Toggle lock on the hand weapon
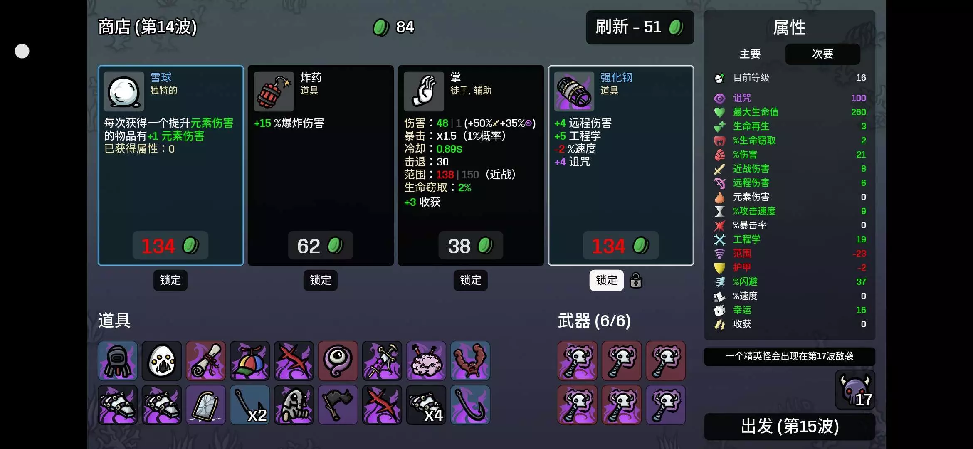Image resolution: width=973 pixels, height=449 pixels. point(471,280)
